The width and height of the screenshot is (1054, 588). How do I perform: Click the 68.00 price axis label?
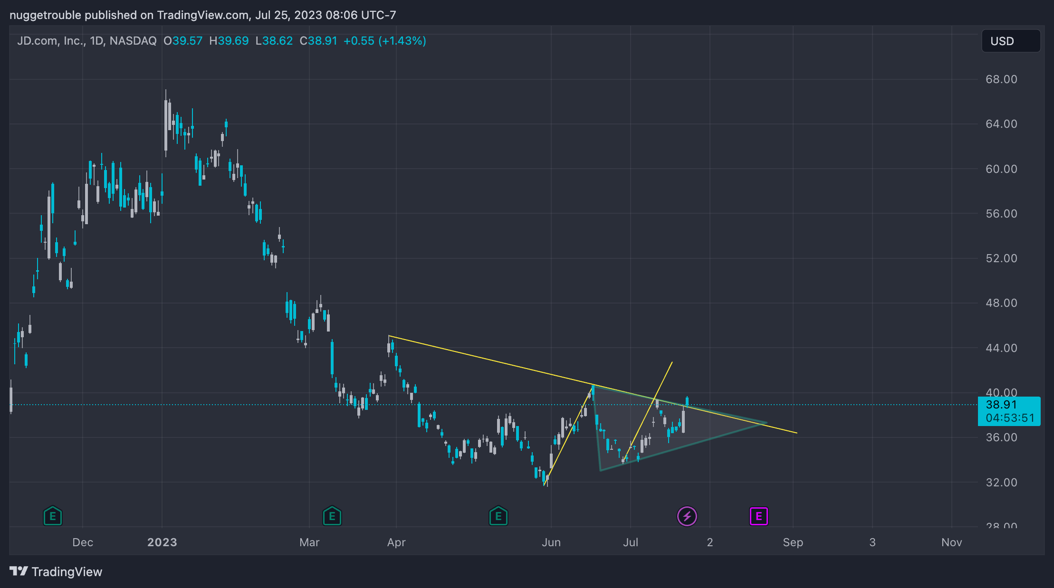click(x=1002, y=79)
